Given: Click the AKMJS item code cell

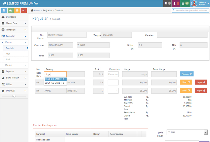Looking at the screenshot, I should tap(55, 91).
